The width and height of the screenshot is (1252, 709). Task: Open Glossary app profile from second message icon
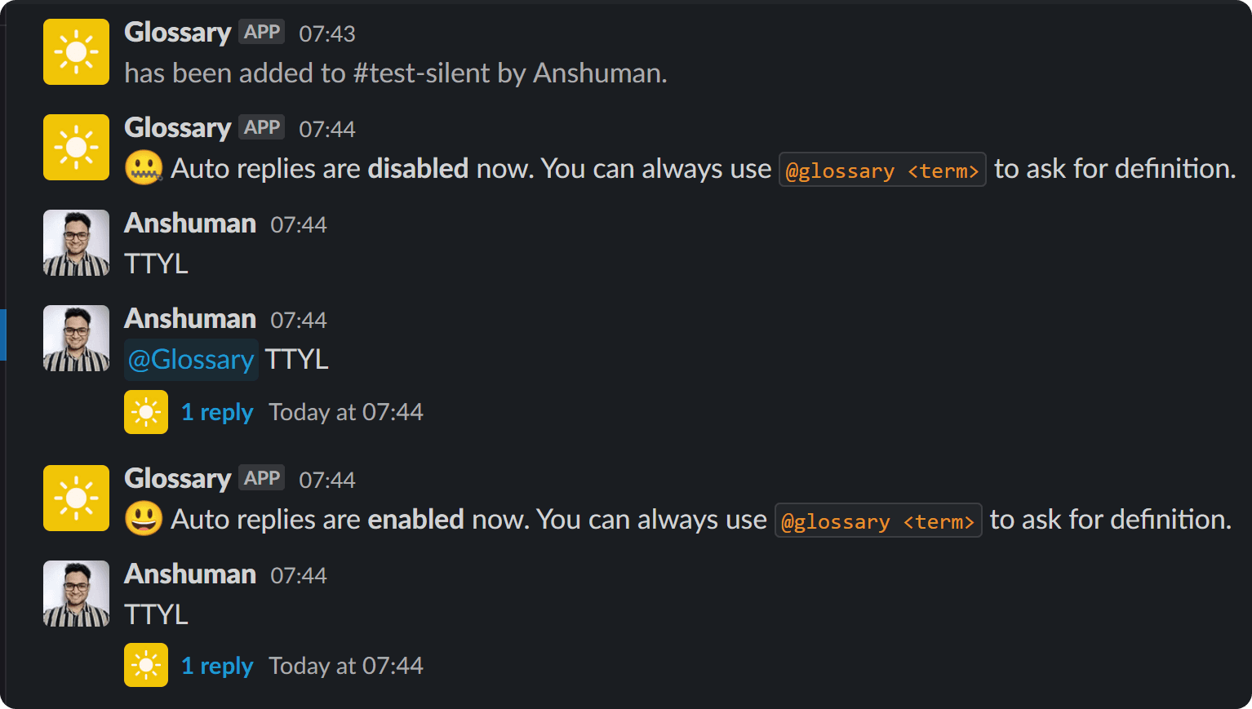click(76, 147)
